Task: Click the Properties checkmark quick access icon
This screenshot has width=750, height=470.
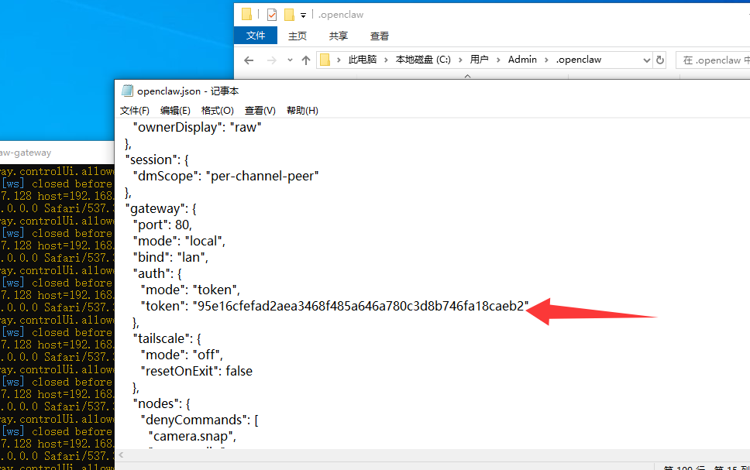Action: (x=271, y=14)
